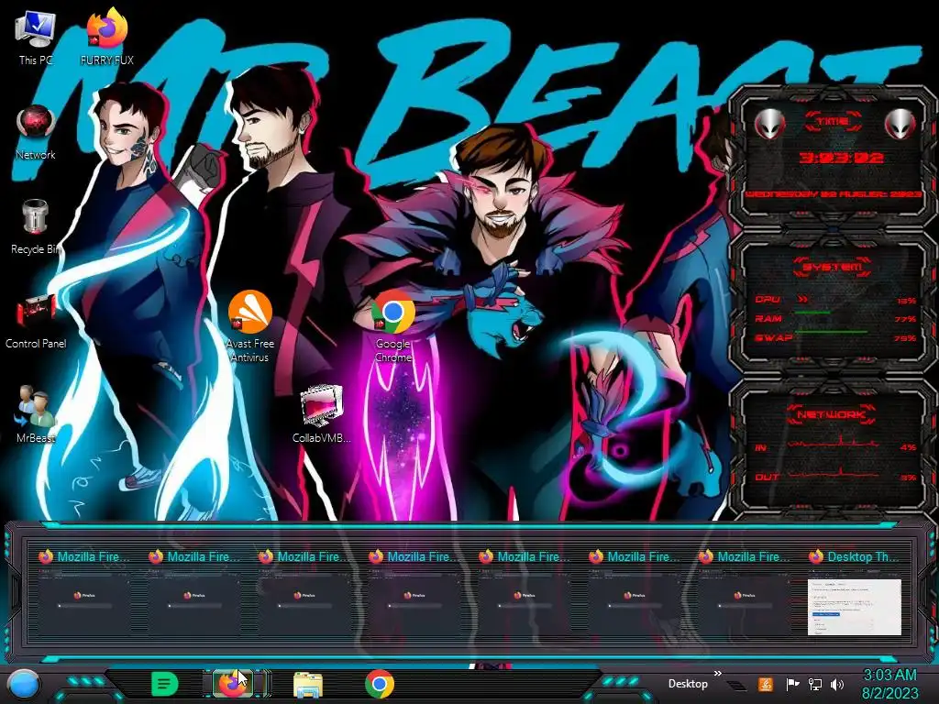Open the Network desktop icon

coord(36,132)
